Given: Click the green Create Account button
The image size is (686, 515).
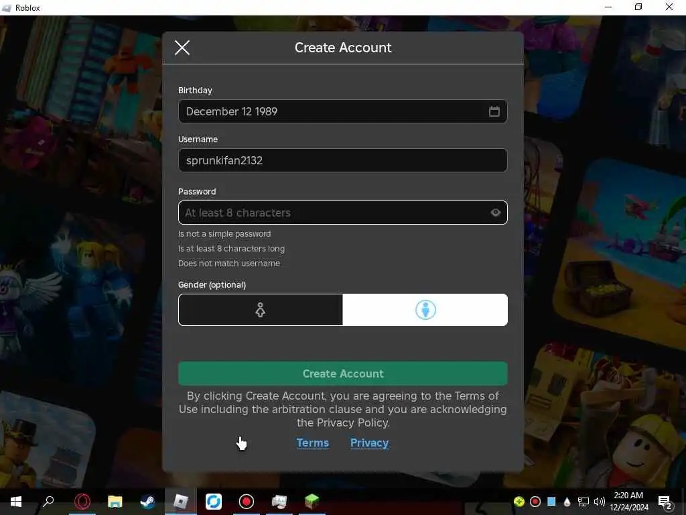Looking at the screenshot, I should [x=342, y=374].
